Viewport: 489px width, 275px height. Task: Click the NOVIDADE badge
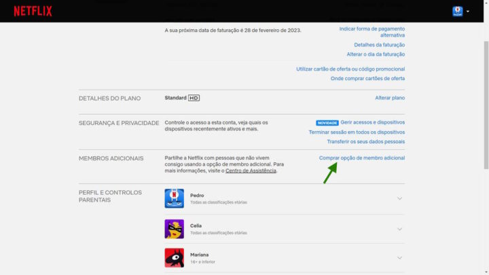pos(327,123)
